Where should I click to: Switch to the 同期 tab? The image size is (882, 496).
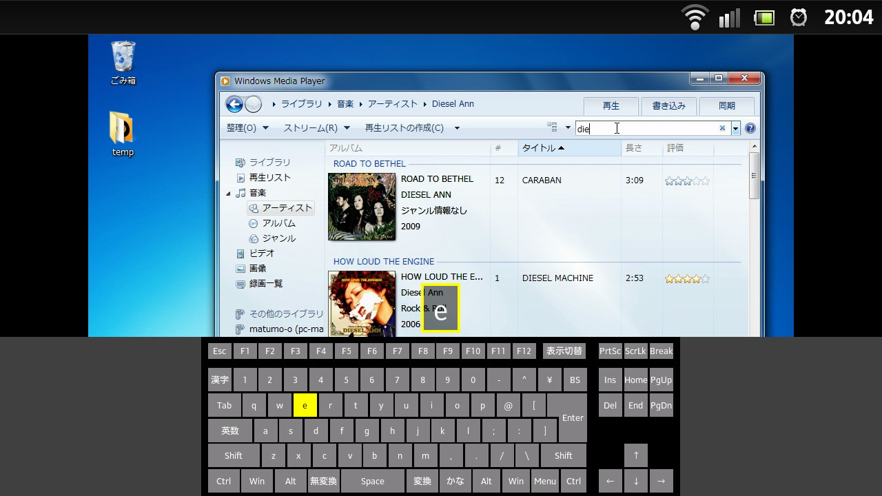[x=726, y=105]
